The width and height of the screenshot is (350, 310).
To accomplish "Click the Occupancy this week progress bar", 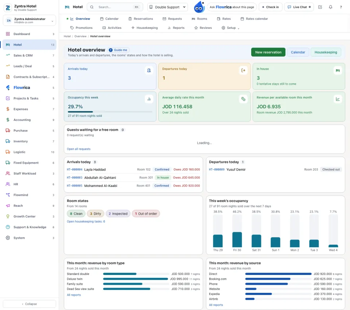I will [x=110, y=111].
